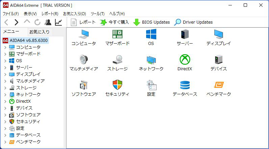Select AIDA64 v6.85.6300 root tree item
This screenshot has width=269, height=149.
pyautogui.click(x=26, y=41)
